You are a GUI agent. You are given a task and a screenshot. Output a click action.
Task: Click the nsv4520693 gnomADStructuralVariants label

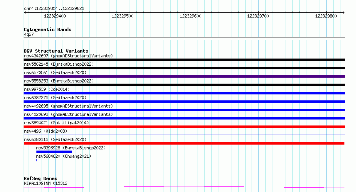[x=68, y=114]
